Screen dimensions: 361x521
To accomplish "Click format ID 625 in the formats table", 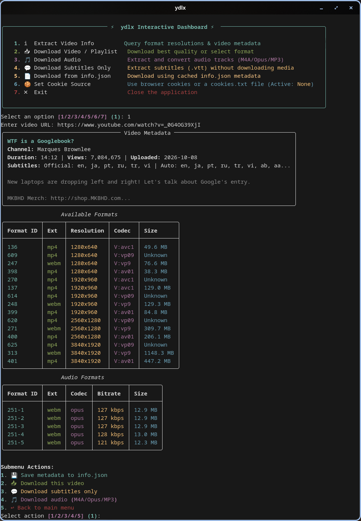I will (12, 345).
